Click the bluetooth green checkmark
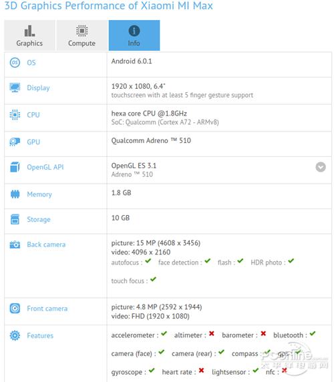 click(313, 333)
